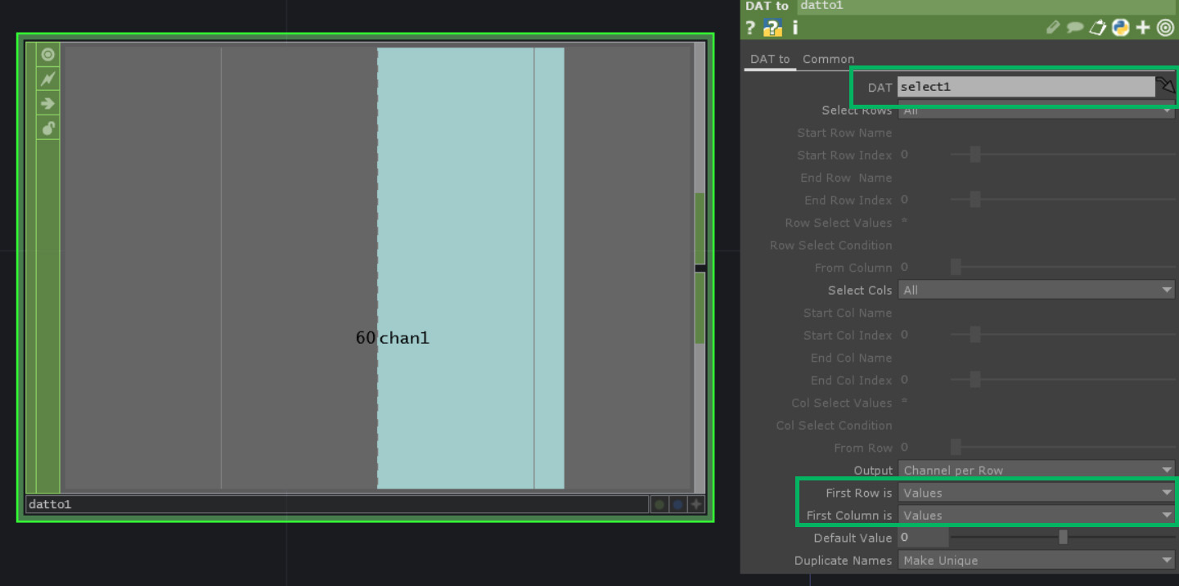
Task: Click the DAT field containing select1
Action: click(1026, 87)
